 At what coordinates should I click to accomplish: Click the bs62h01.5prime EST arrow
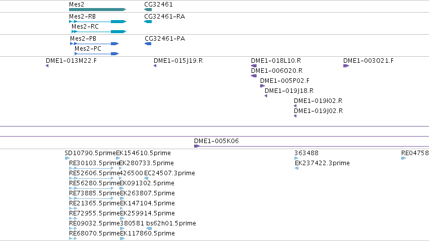click(x=149, y=229)
